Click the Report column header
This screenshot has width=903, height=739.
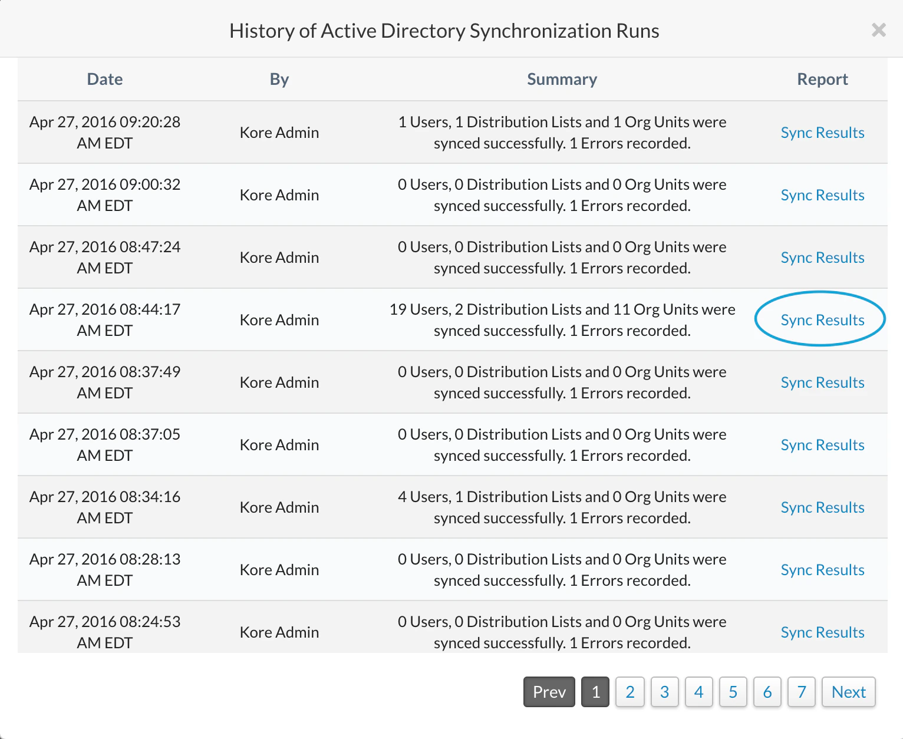click(822, 79)
